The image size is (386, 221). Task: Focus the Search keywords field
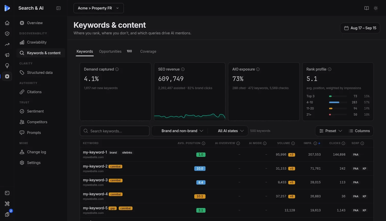(115, 131)
